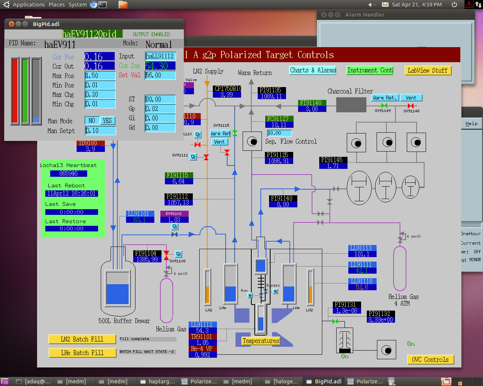The width and height of the screenshot is (483, 386).
Task: Click the Sep. Flow Control pump symbol
Action: (252, 141)
